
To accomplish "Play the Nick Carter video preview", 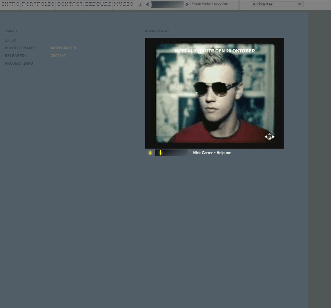I will coord(214,93).
